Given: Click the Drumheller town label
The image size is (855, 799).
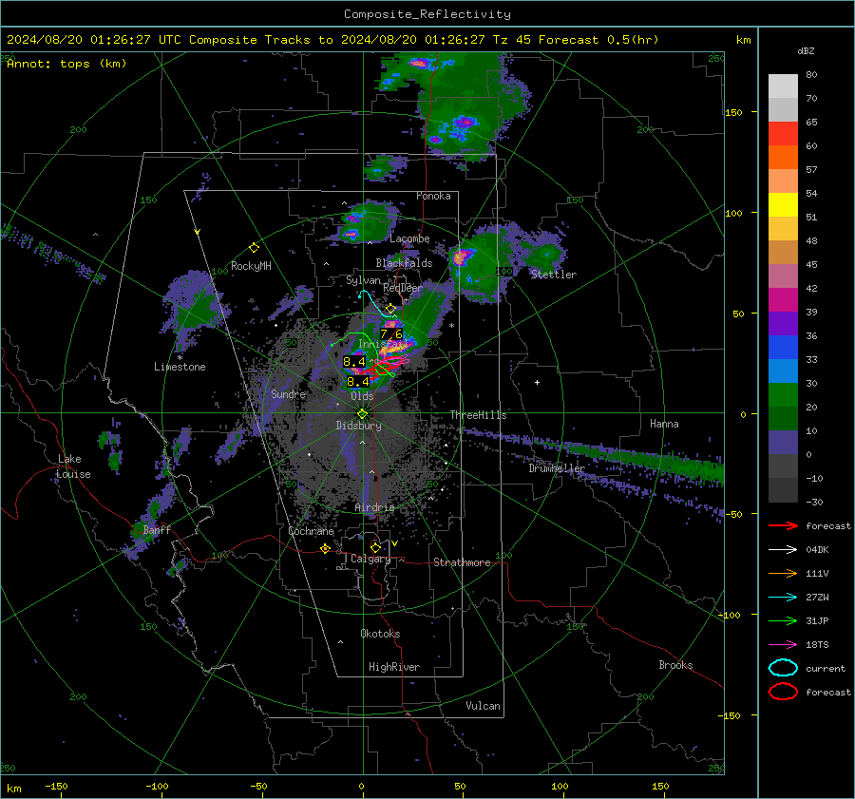Looking at the screenshot, I should click(557, 468).
